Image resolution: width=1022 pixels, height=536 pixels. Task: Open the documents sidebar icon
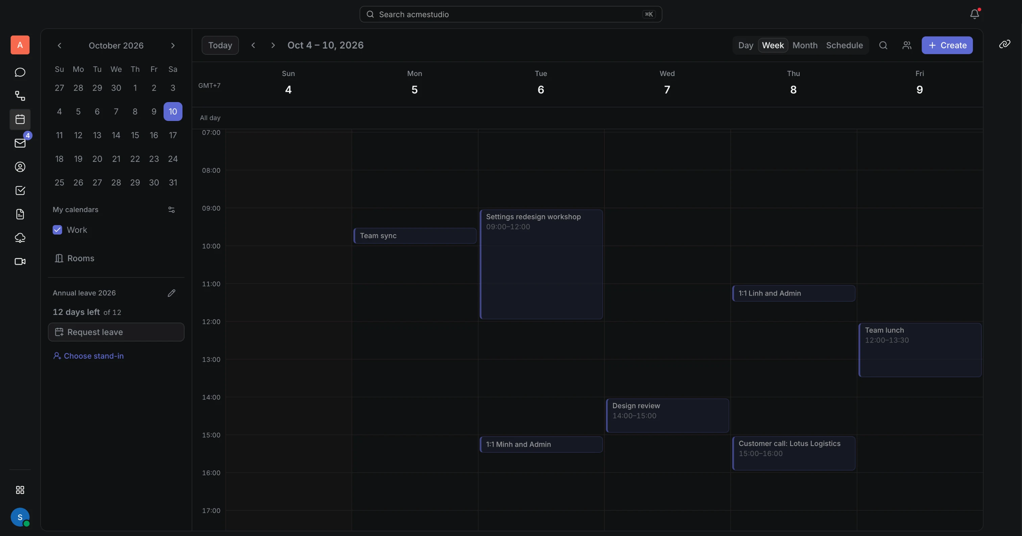[x=20, y=214]
